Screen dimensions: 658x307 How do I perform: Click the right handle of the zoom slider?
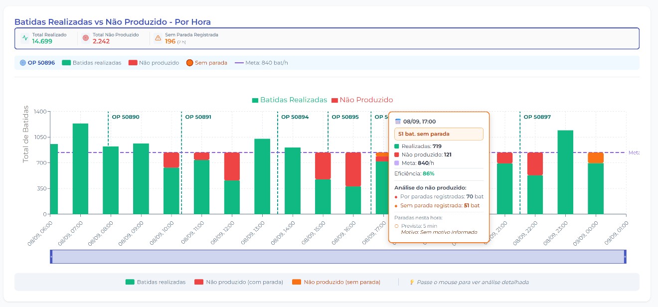coord(625,257)
